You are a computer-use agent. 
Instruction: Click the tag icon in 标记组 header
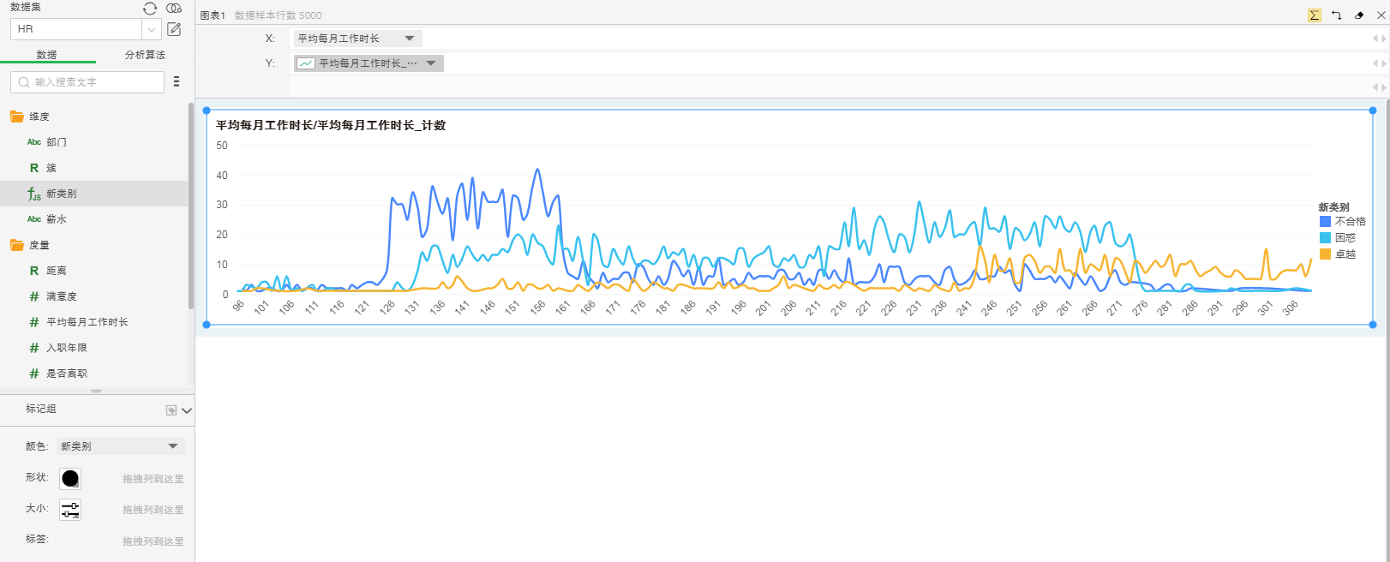(171, 410)
